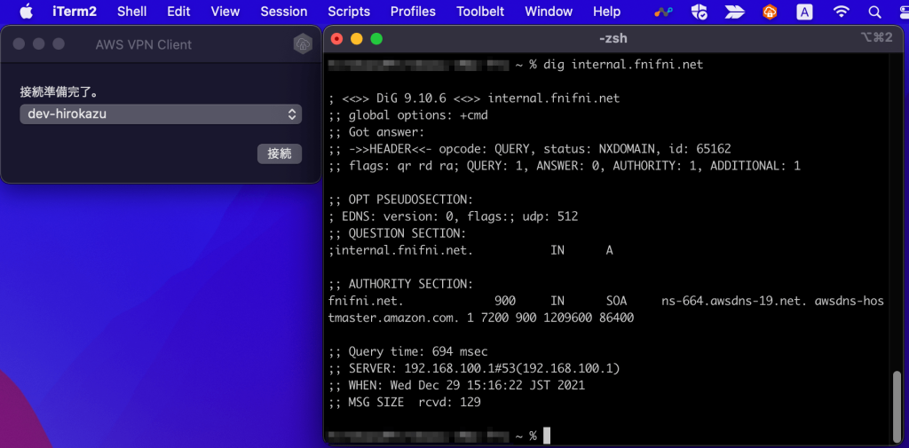Open the Profiles menu
This screenshot has height=448, width=909.
coord(413,12)
